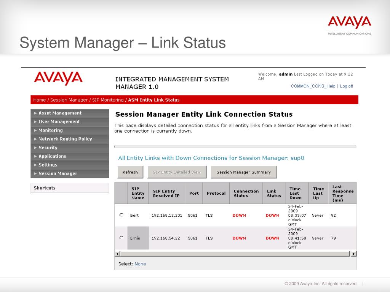390x292 pixels.
Task: Open Session Manager Summary
Action: 244,172
